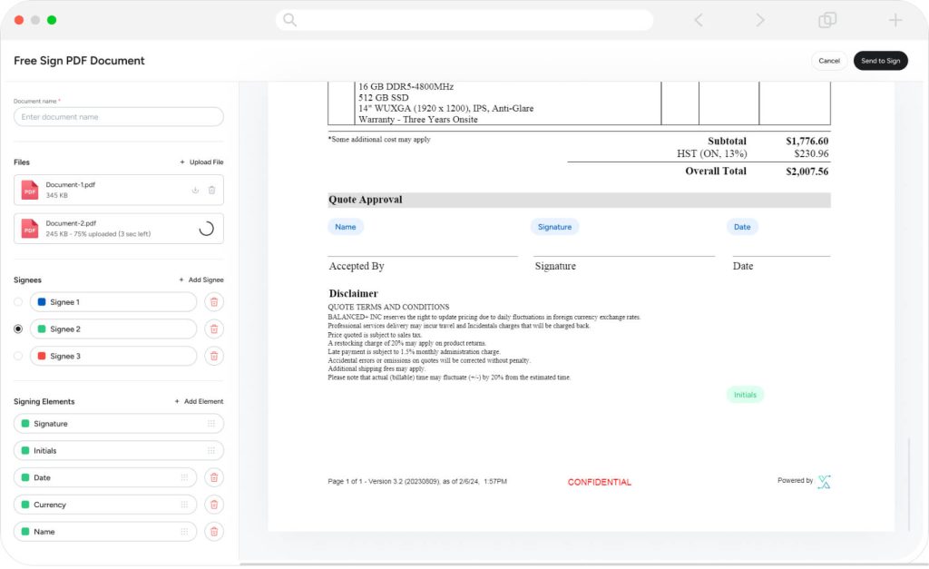Click the PDF file icon on Document-2.pdf
The width and height of the screenshot is (929, 569).
coord(28,228)
